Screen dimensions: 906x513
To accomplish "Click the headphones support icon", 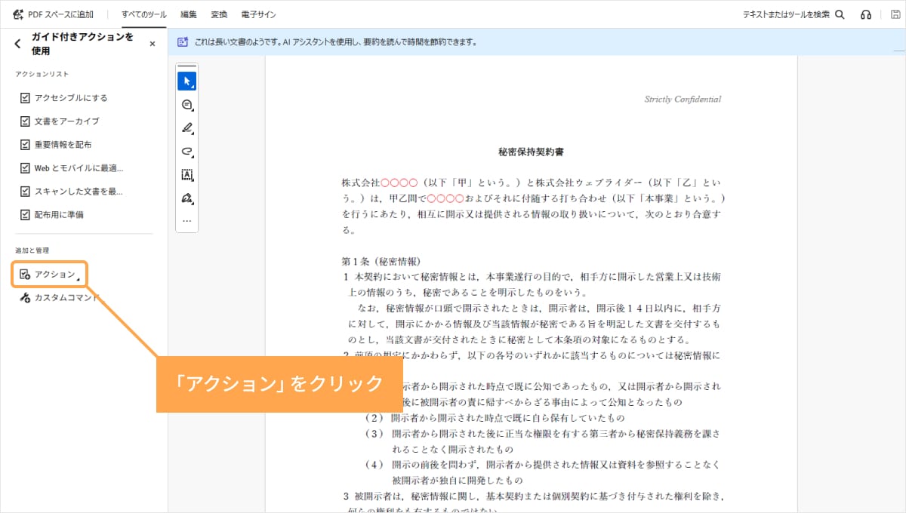I will click(x=866, y=14).
